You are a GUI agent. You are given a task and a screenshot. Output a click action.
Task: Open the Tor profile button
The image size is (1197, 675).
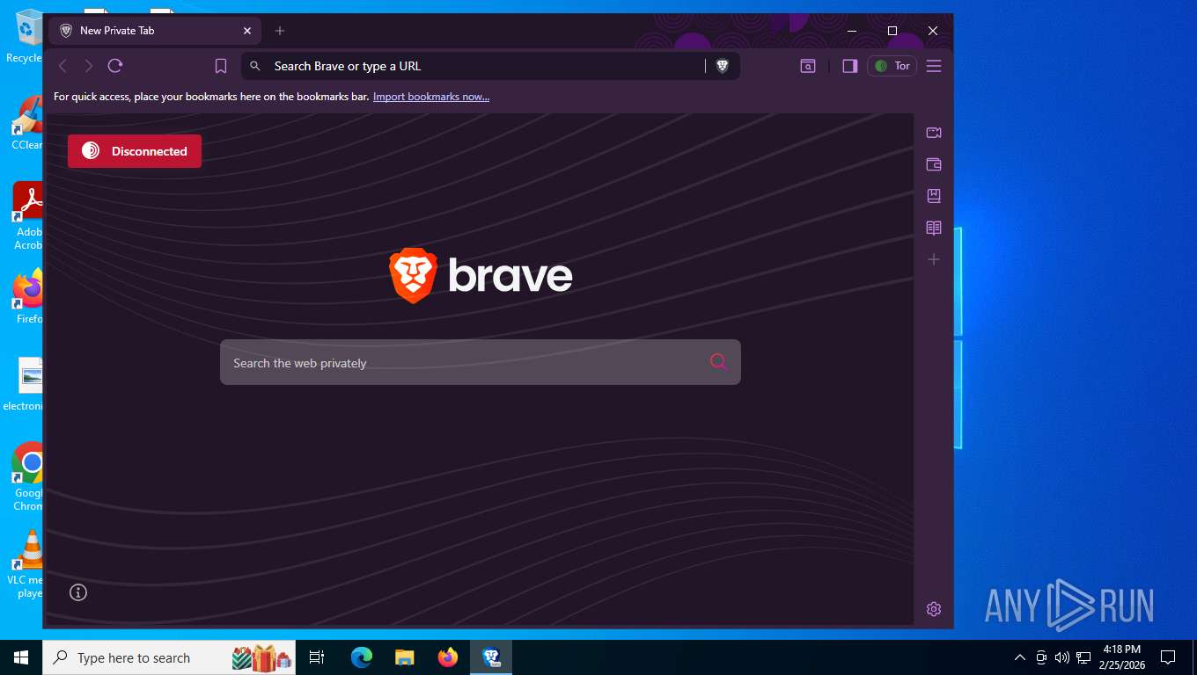pyautogui.click(x=892, y=66)
